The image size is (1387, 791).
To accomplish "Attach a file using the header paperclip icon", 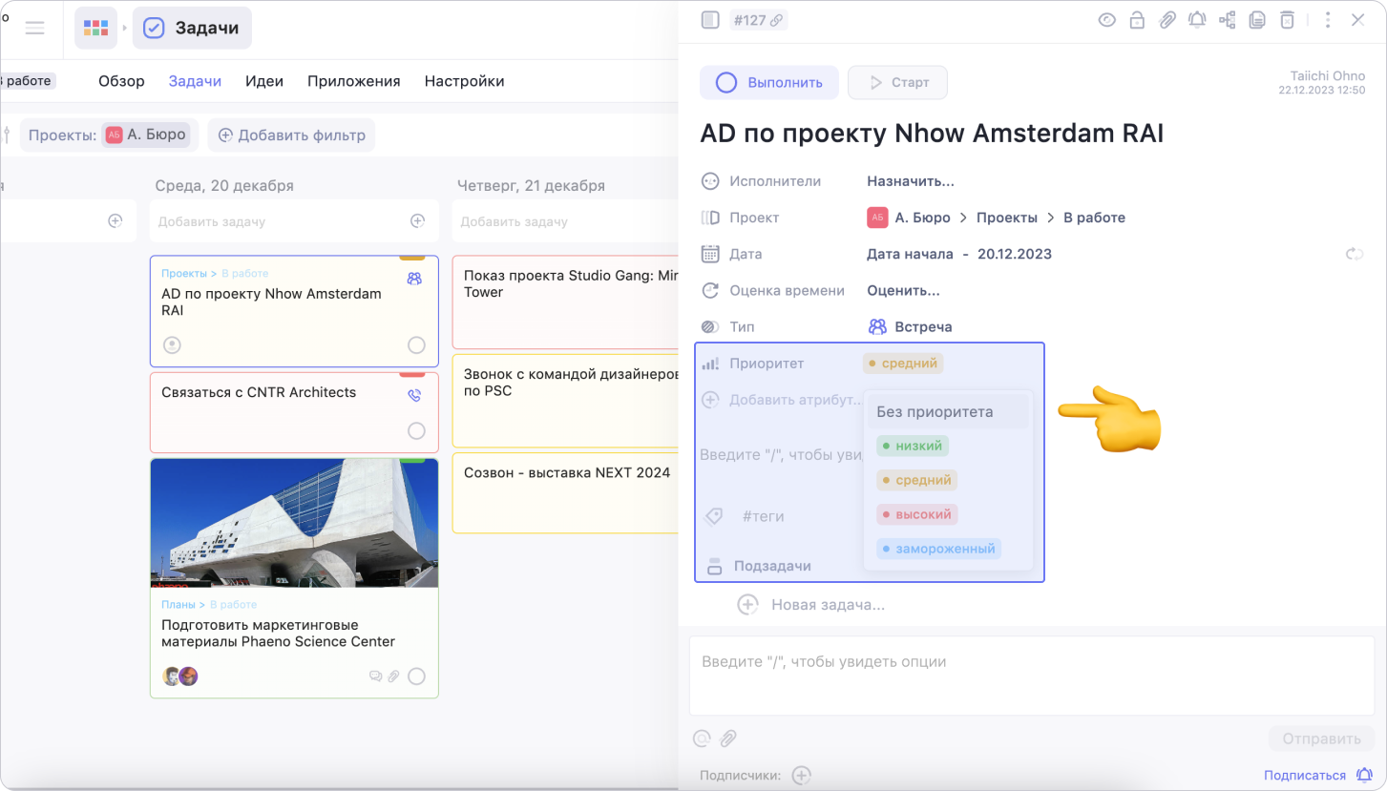I will 1167,20.
